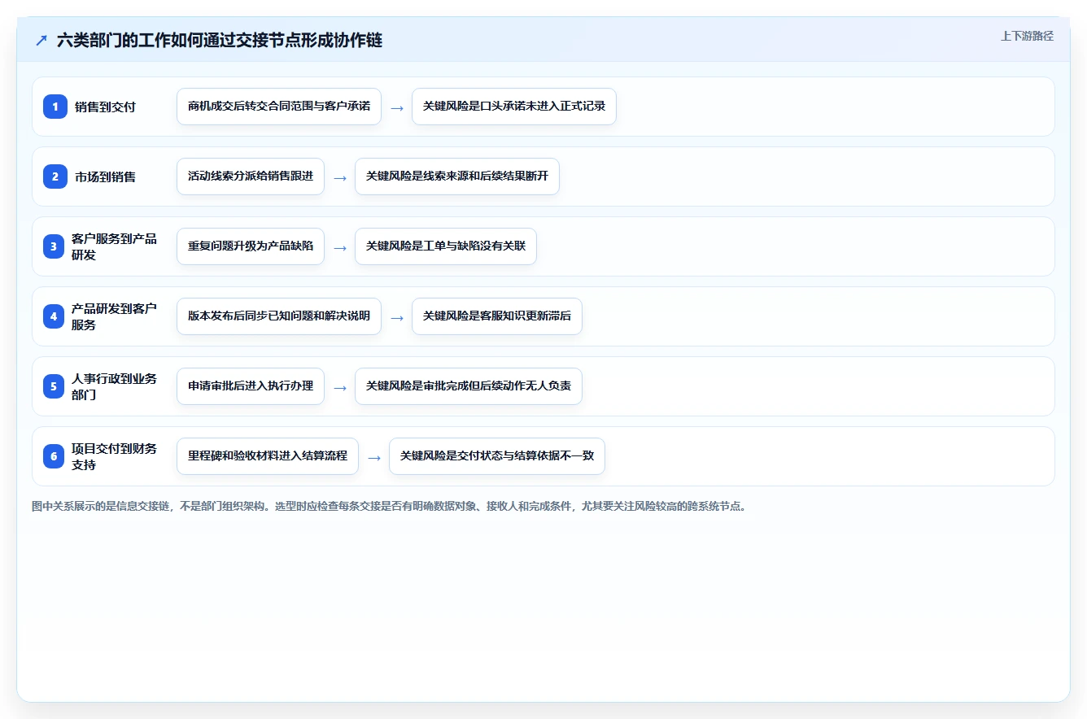Image resolution: width=1087 pixels, height=719 pixels.
Task: Click the arrow after 商机成交后转交合同范围与客户承诺
Action: pyautogui.click(x=397, y=107)
